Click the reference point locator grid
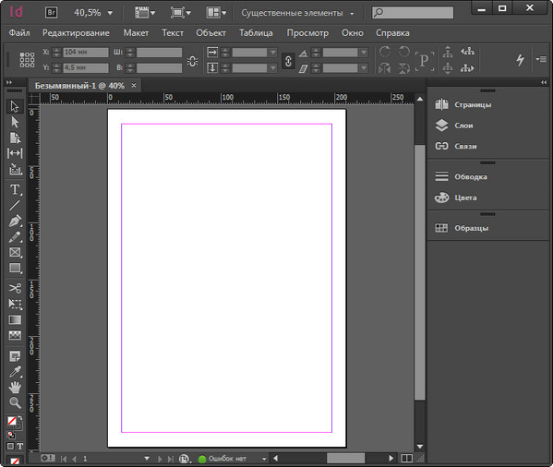The width and height of the screenshot is (553, 467). (27, 60)
